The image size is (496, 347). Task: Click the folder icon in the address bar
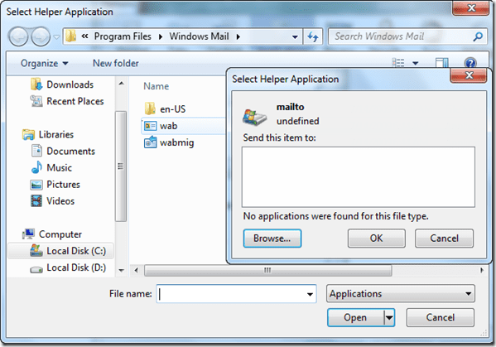coord(71,36)
